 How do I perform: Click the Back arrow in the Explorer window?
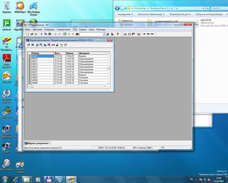coord(117,8)
